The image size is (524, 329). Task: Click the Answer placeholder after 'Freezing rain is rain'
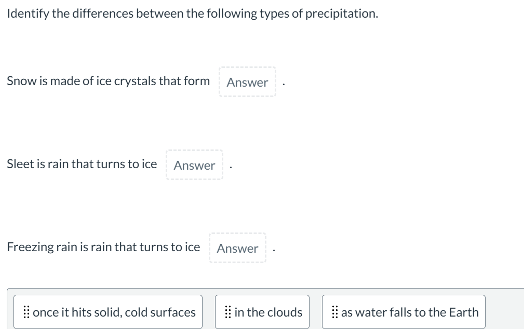click(237, 248)
